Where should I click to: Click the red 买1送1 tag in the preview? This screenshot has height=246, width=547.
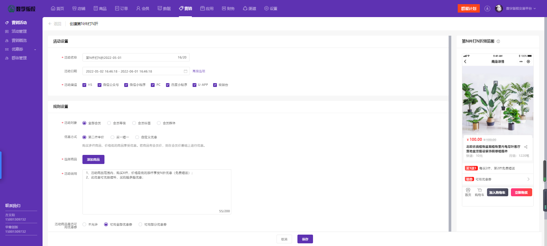(471, 168)
